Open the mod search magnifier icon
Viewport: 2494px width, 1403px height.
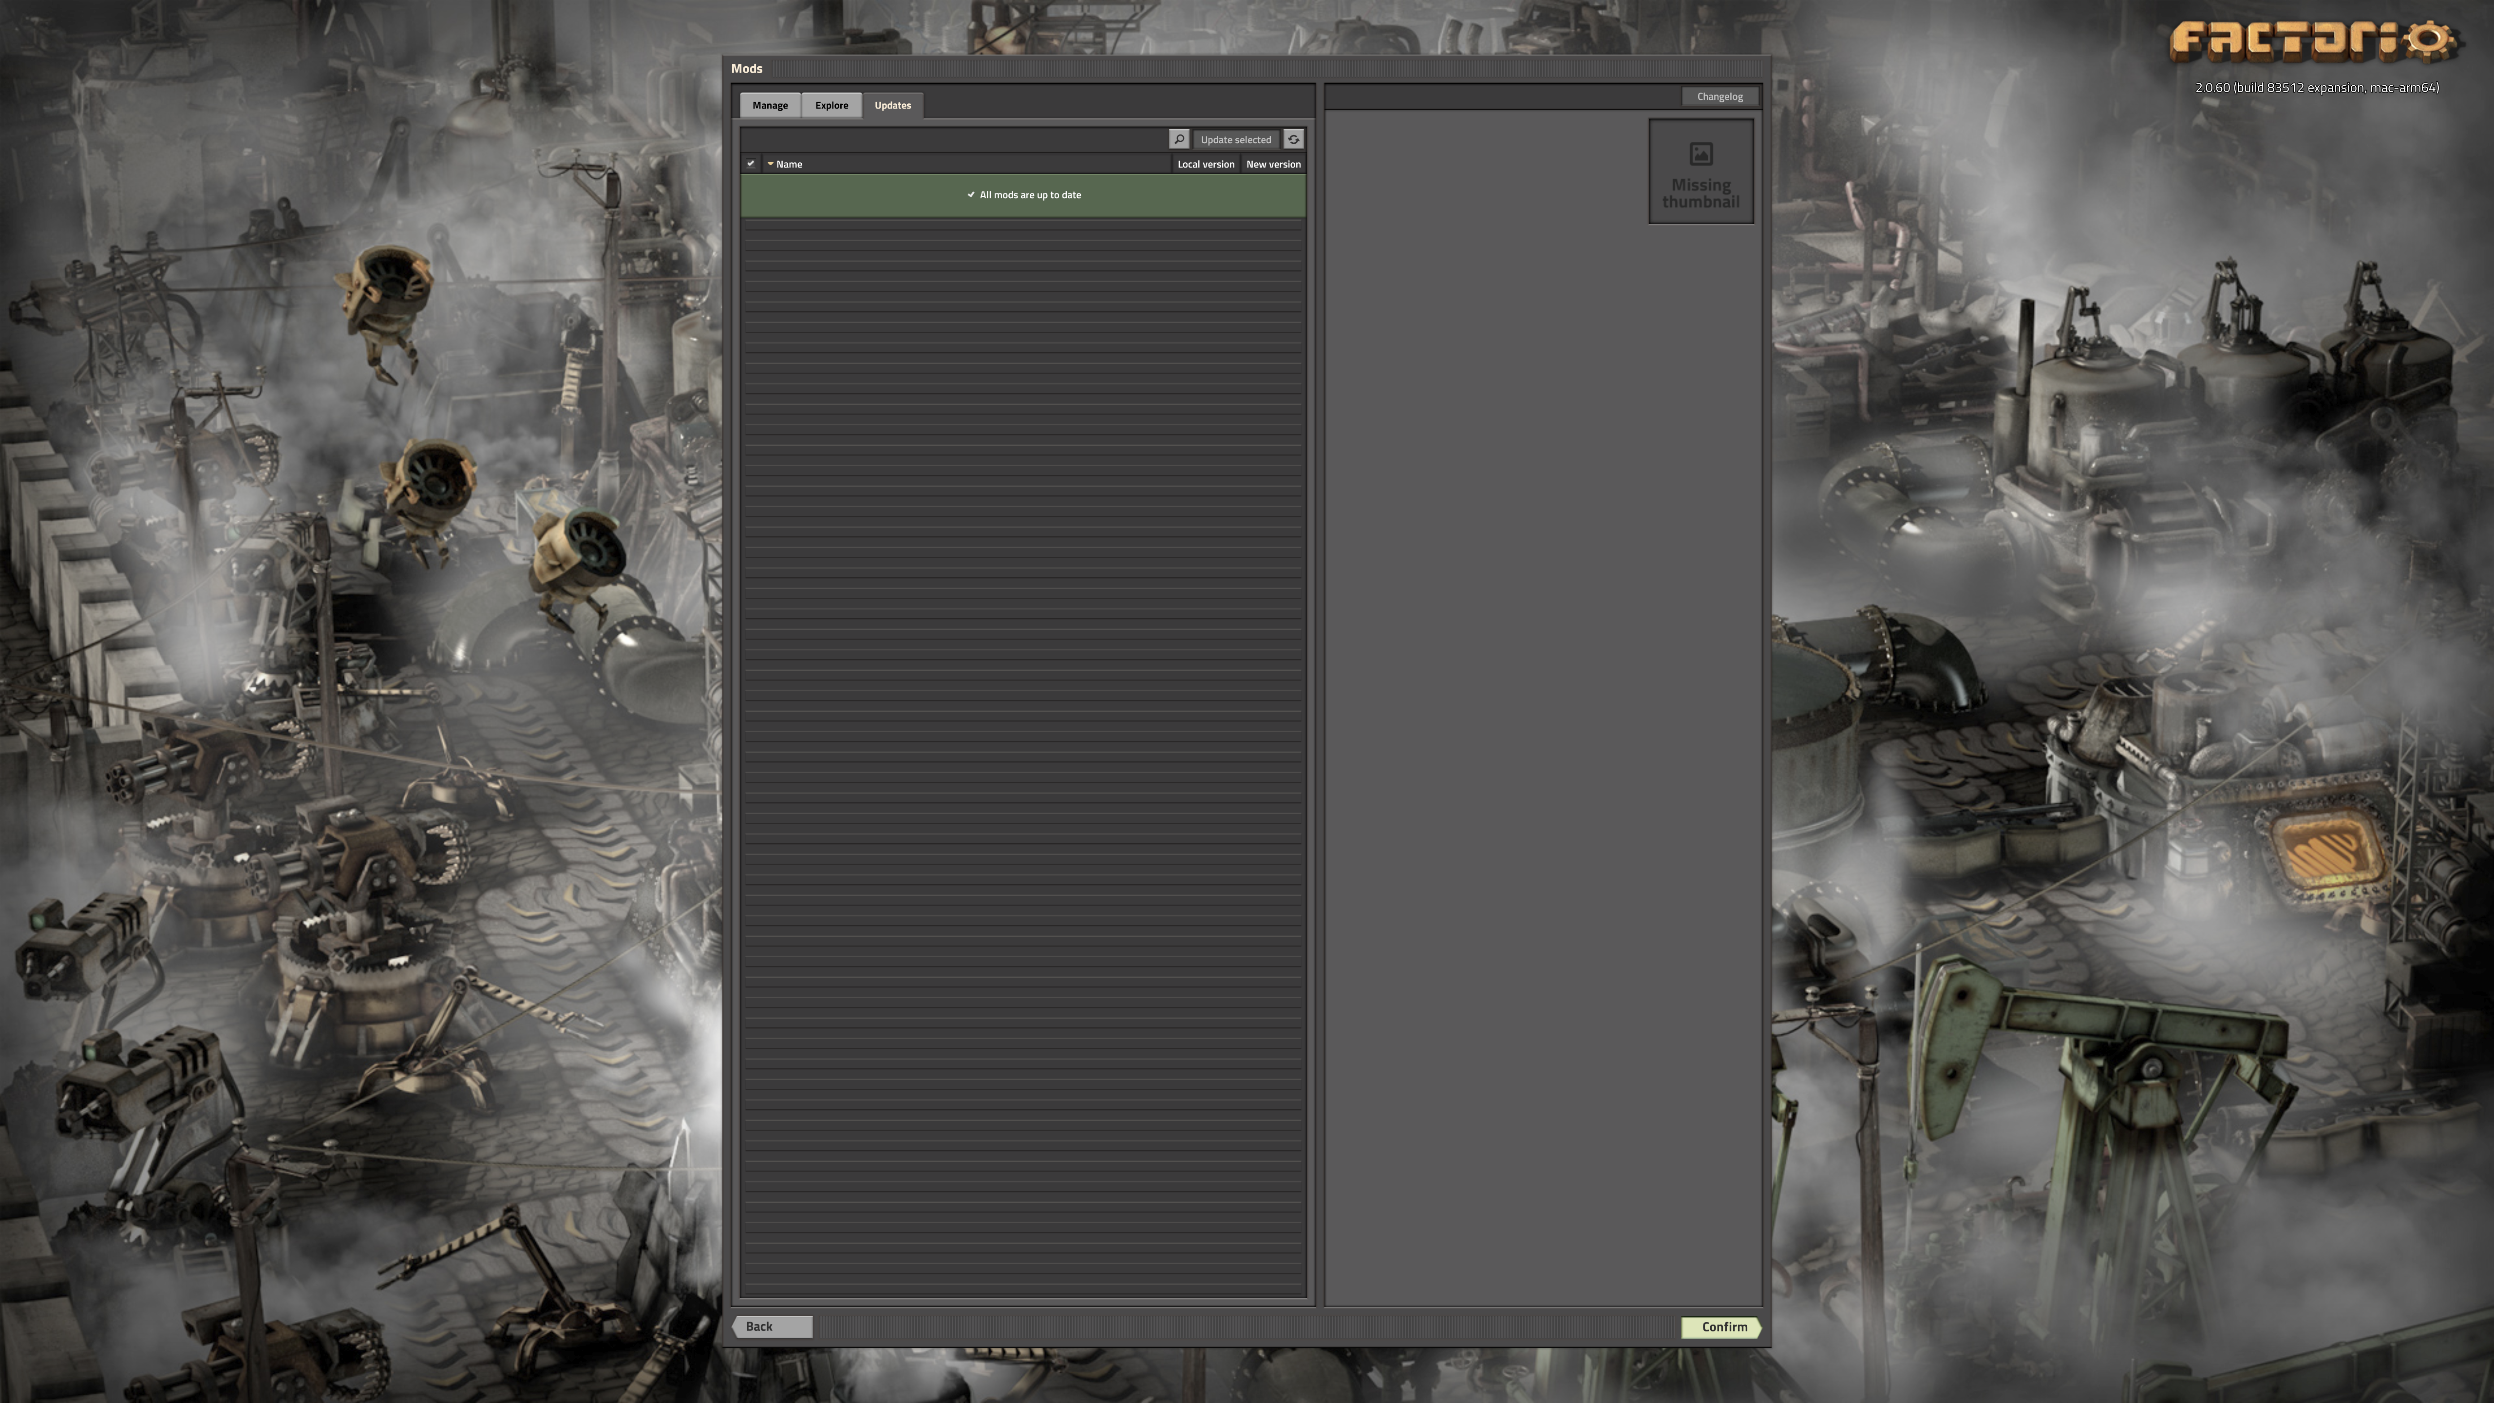click(x=1178, y=139)
